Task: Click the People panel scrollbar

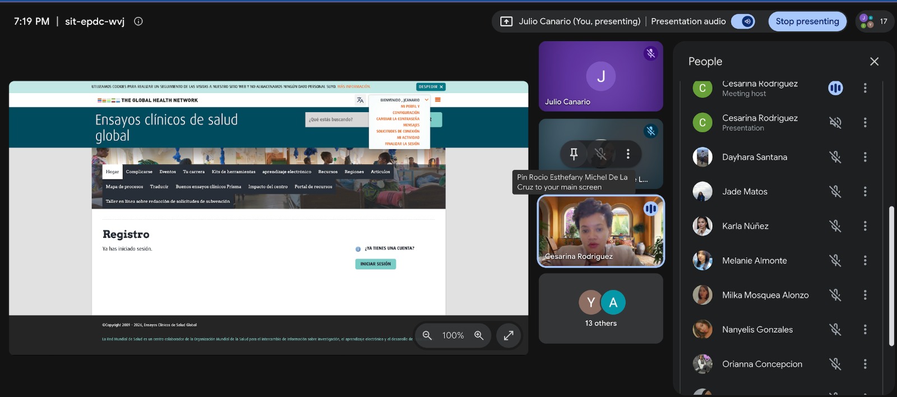Action: pyautogui.click(x=891, y=276)
